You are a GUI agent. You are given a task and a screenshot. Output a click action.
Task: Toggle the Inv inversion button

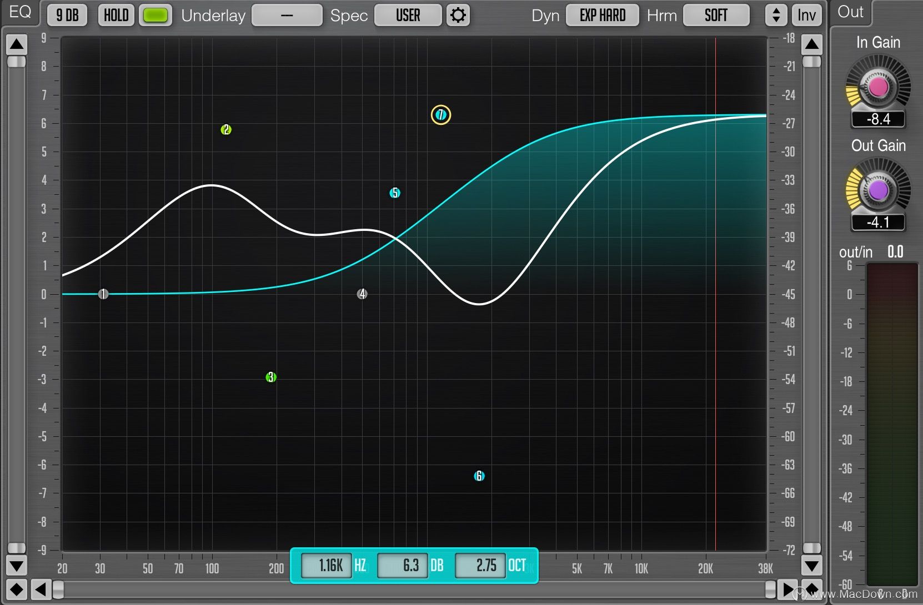[x=806, y=16]
